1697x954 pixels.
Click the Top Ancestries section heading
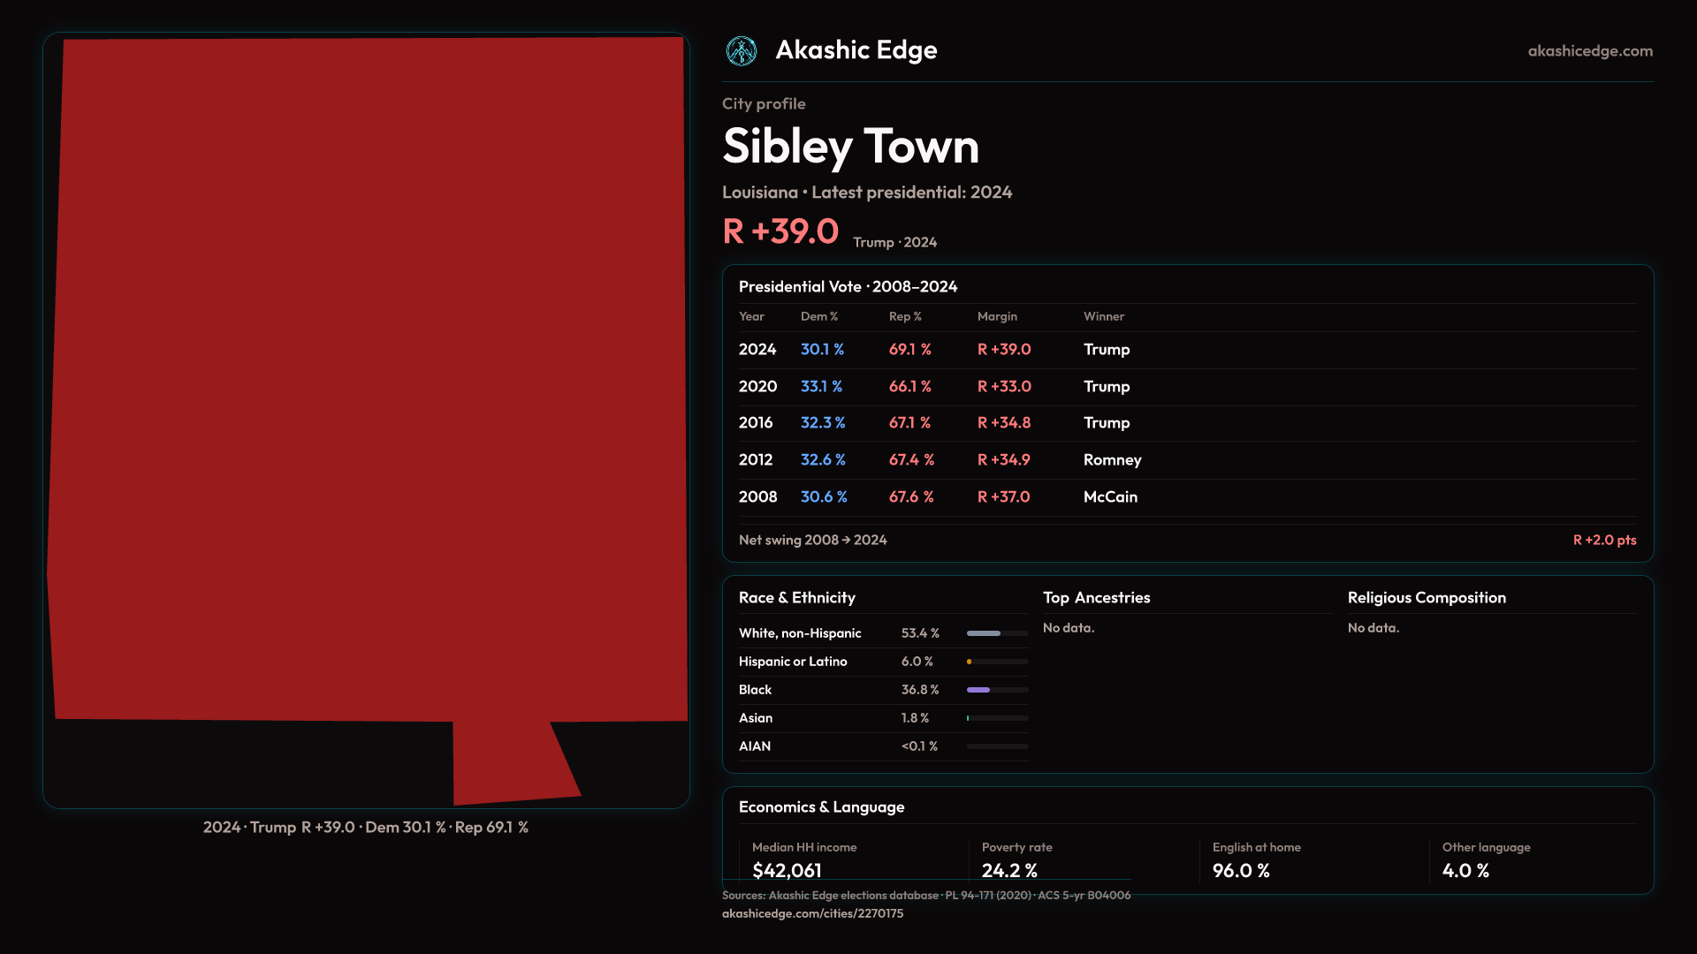pyautogui.click(x=1096, y=598)
